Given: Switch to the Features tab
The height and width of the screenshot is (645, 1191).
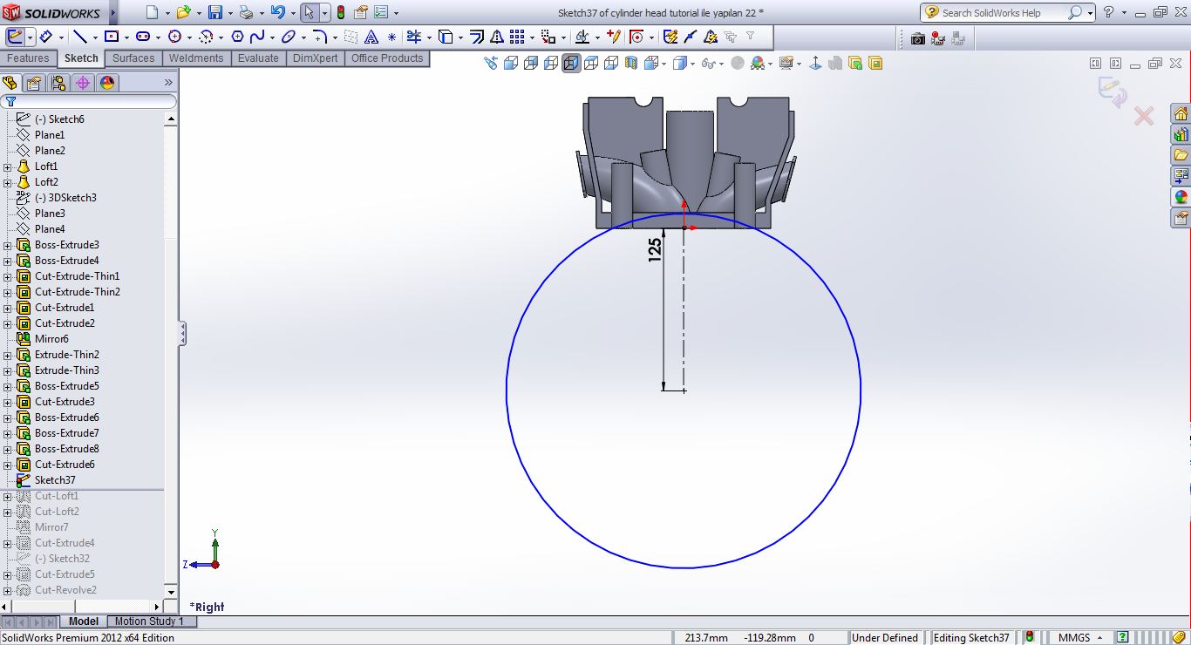Looking at the screenshot, I should 28,58.
